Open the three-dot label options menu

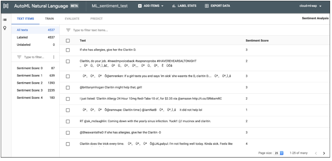click(54, 57)
